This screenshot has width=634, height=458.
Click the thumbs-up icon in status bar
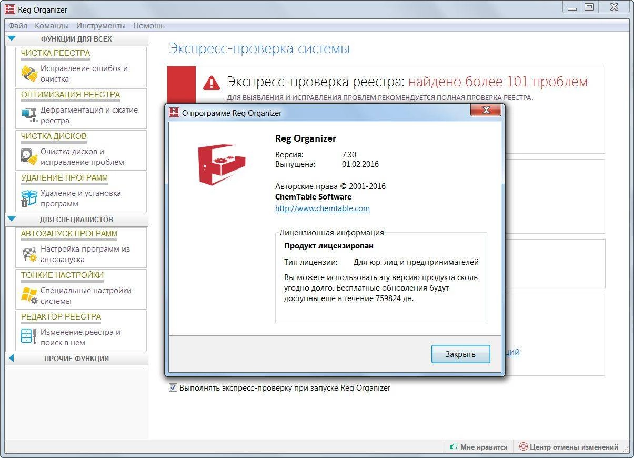(454, 446)
